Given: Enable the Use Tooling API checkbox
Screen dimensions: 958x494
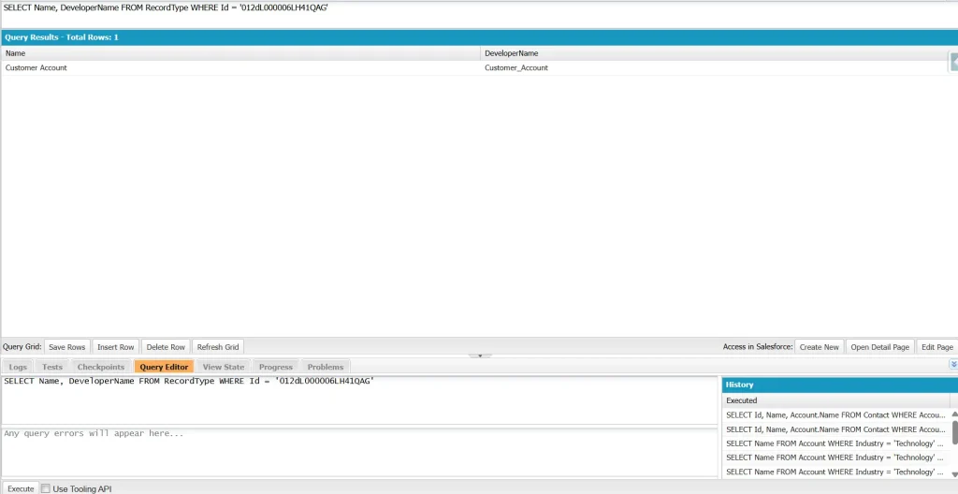Looking at the screenshot, I should [x=45, y=488].
